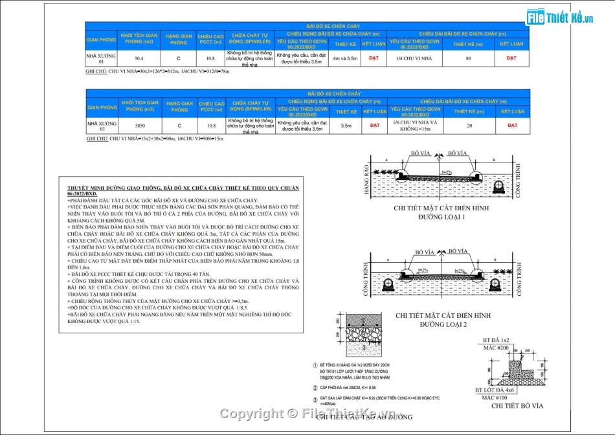This screenshot has width=615, height=435.
Task: Click the 'HÀNG RÀO' label on the road section
Action: tap(366, 179)
